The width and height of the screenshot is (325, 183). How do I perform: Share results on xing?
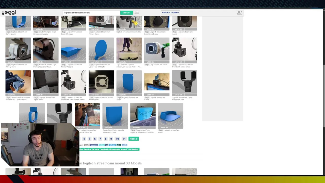tap(119, 145)
